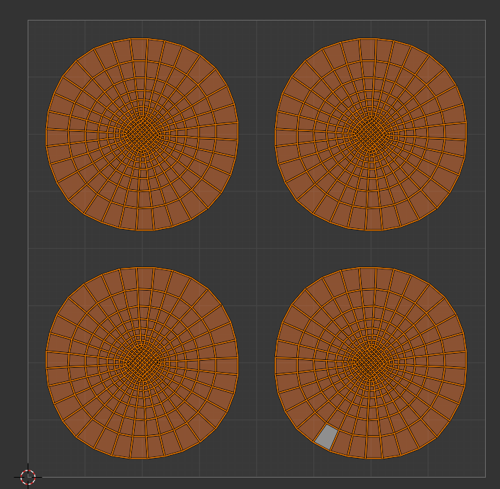Click the dense center of the bottom-right UV island
500x489 pixels.
[371, 363]
